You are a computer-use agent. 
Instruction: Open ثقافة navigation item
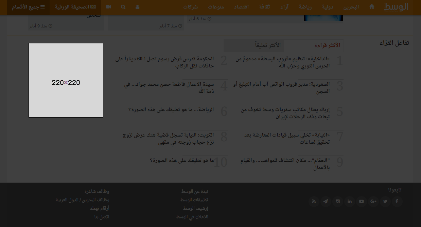coord(264,7)
